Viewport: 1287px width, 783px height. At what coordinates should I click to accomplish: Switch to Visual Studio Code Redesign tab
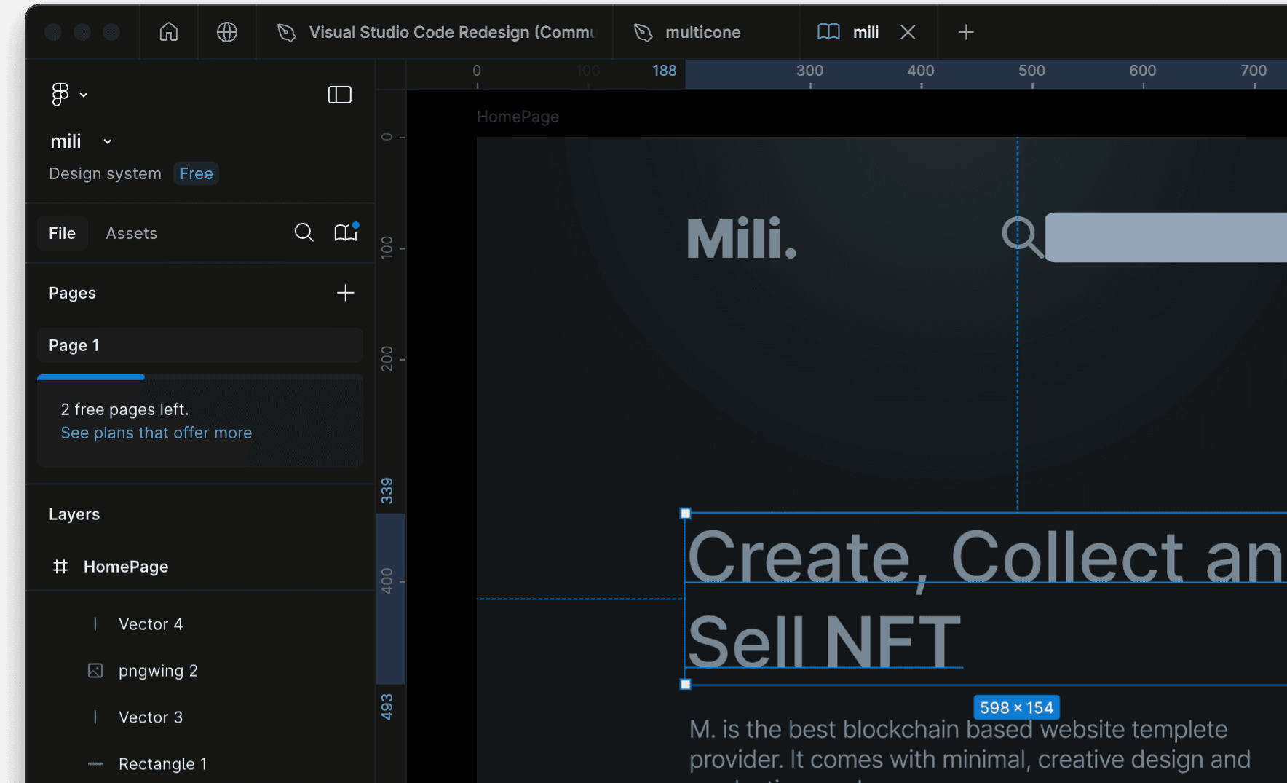point(437,32)
